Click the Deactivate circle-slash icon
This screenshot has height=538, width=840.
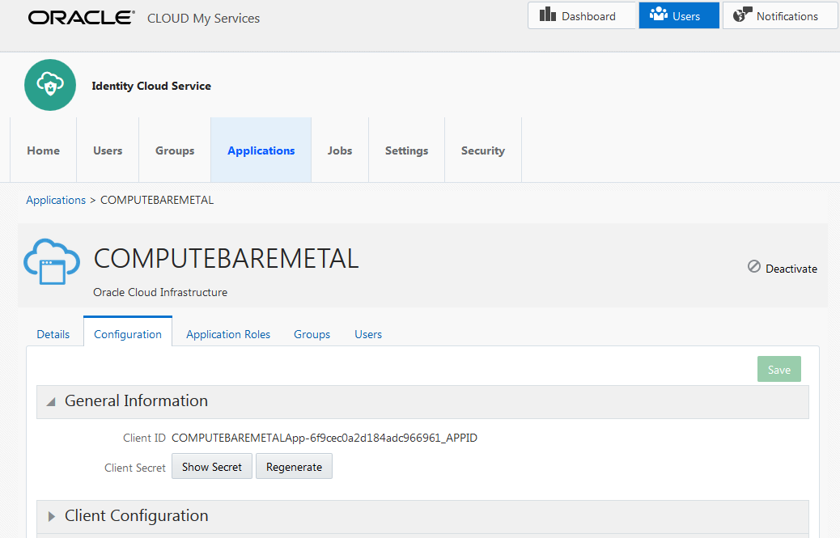753,268
